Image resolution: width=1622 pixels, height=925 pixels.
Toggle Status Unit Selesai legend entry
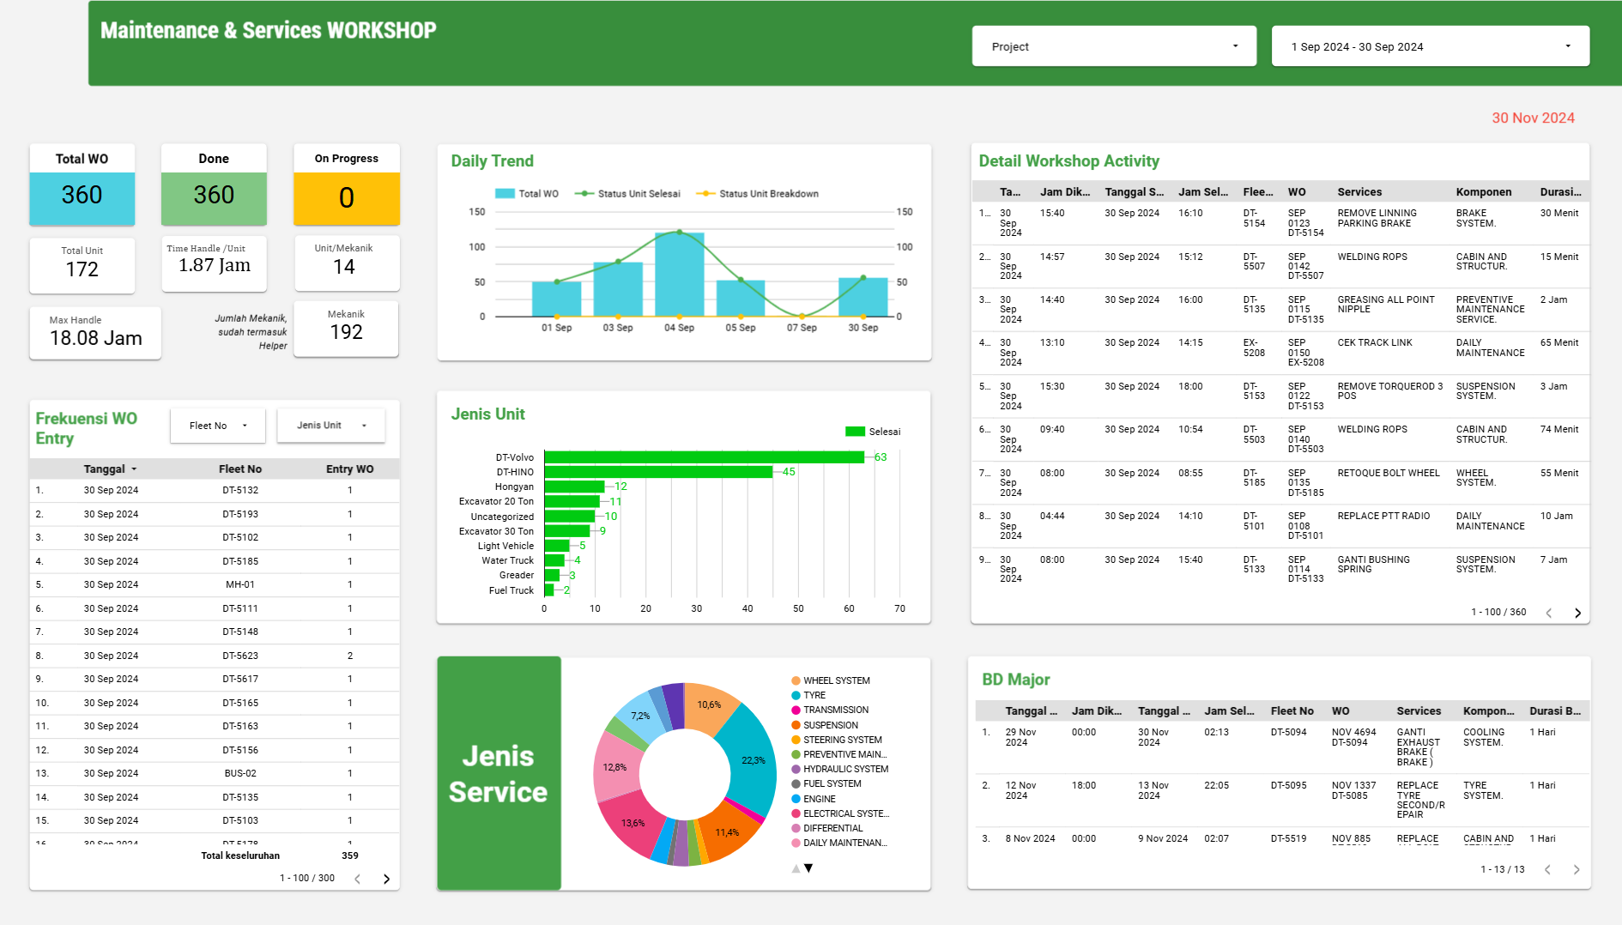629,194
